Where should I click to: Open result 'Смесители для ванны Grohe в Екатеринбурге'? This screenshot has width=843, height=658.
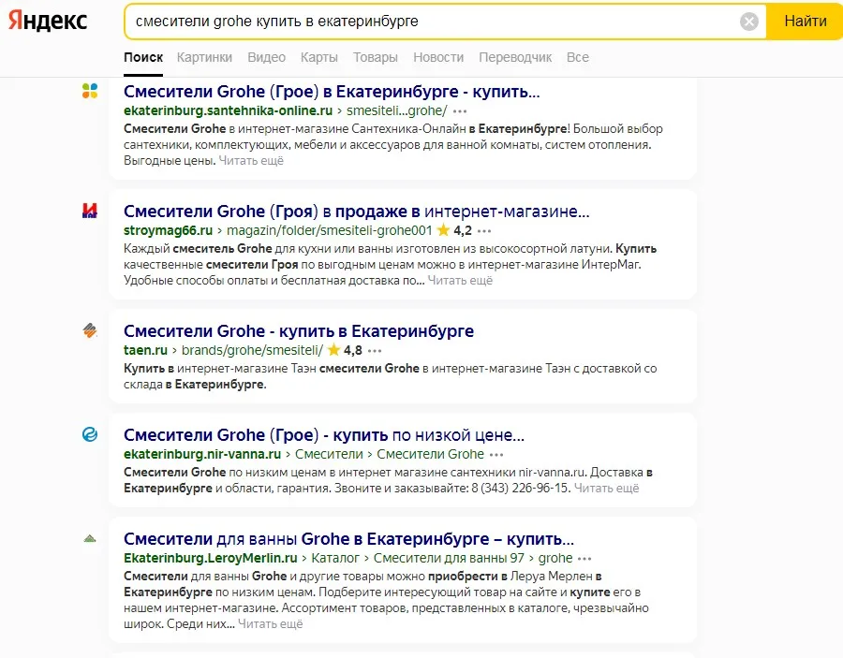(x=349, y=539)
